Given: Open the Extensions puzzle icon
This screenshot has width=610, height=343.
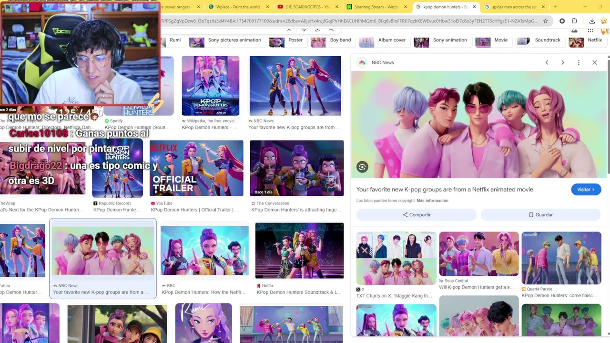Looking at the screenshot, I should click(574, 21).
